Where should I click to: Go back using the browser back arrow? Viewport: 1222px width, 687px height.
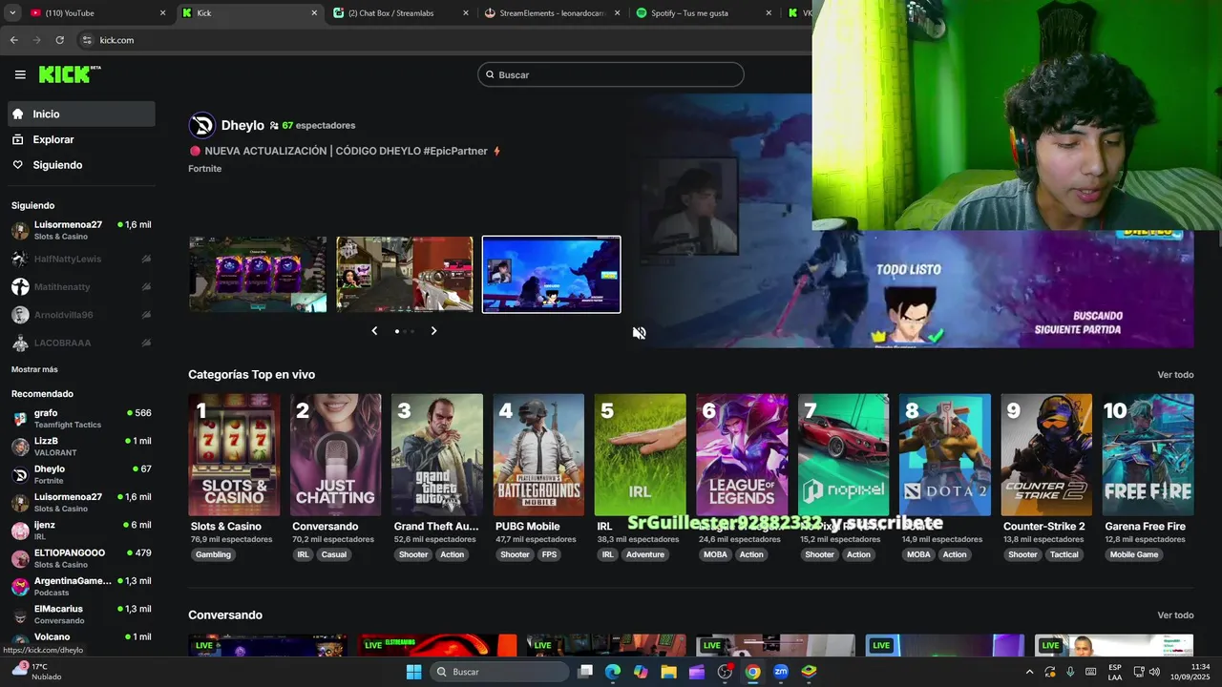(x=13, y=40)
